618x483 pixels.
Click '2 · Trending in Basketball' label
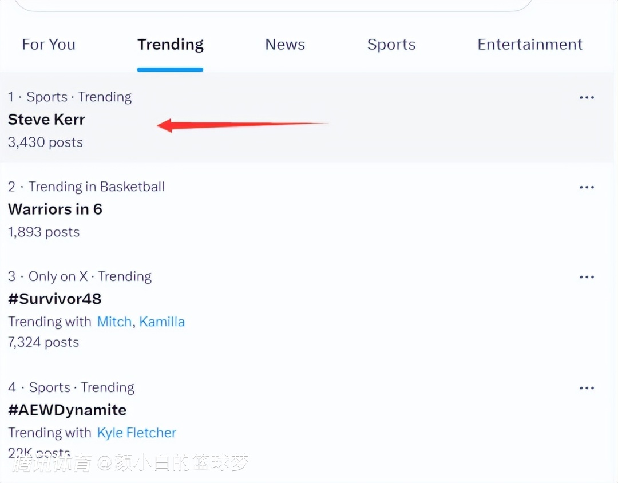(86, 187)
